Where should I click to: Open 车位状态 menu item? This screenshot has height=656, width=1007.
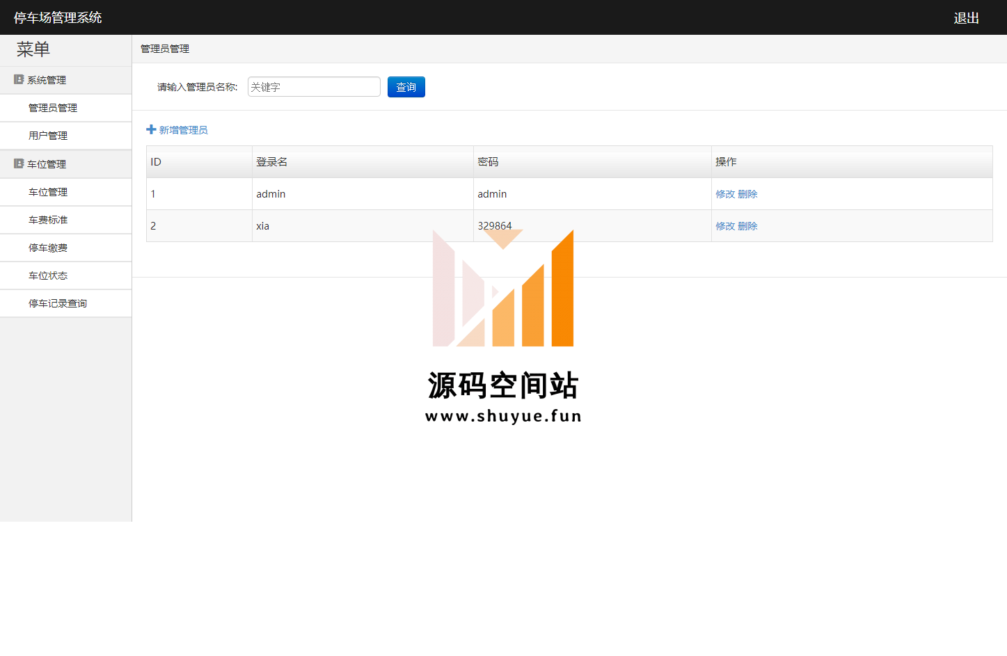point(65,275)
